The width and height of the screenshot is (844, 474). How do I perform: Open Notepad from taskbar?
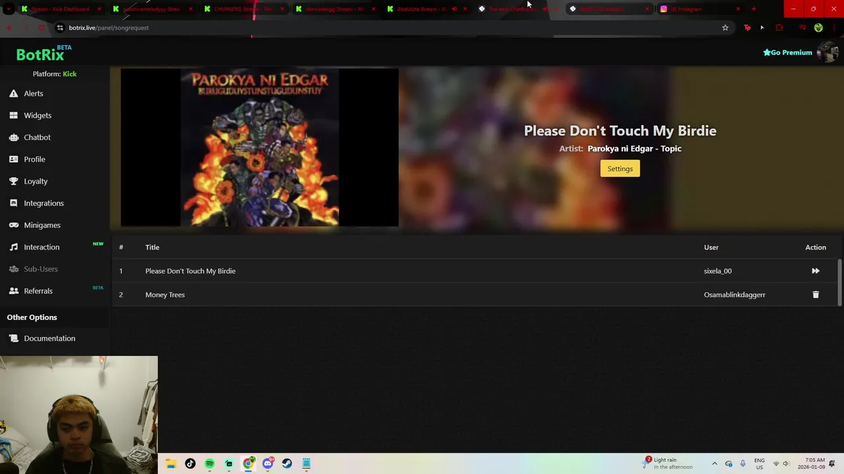pyautogui.click(x=306, y=463)
